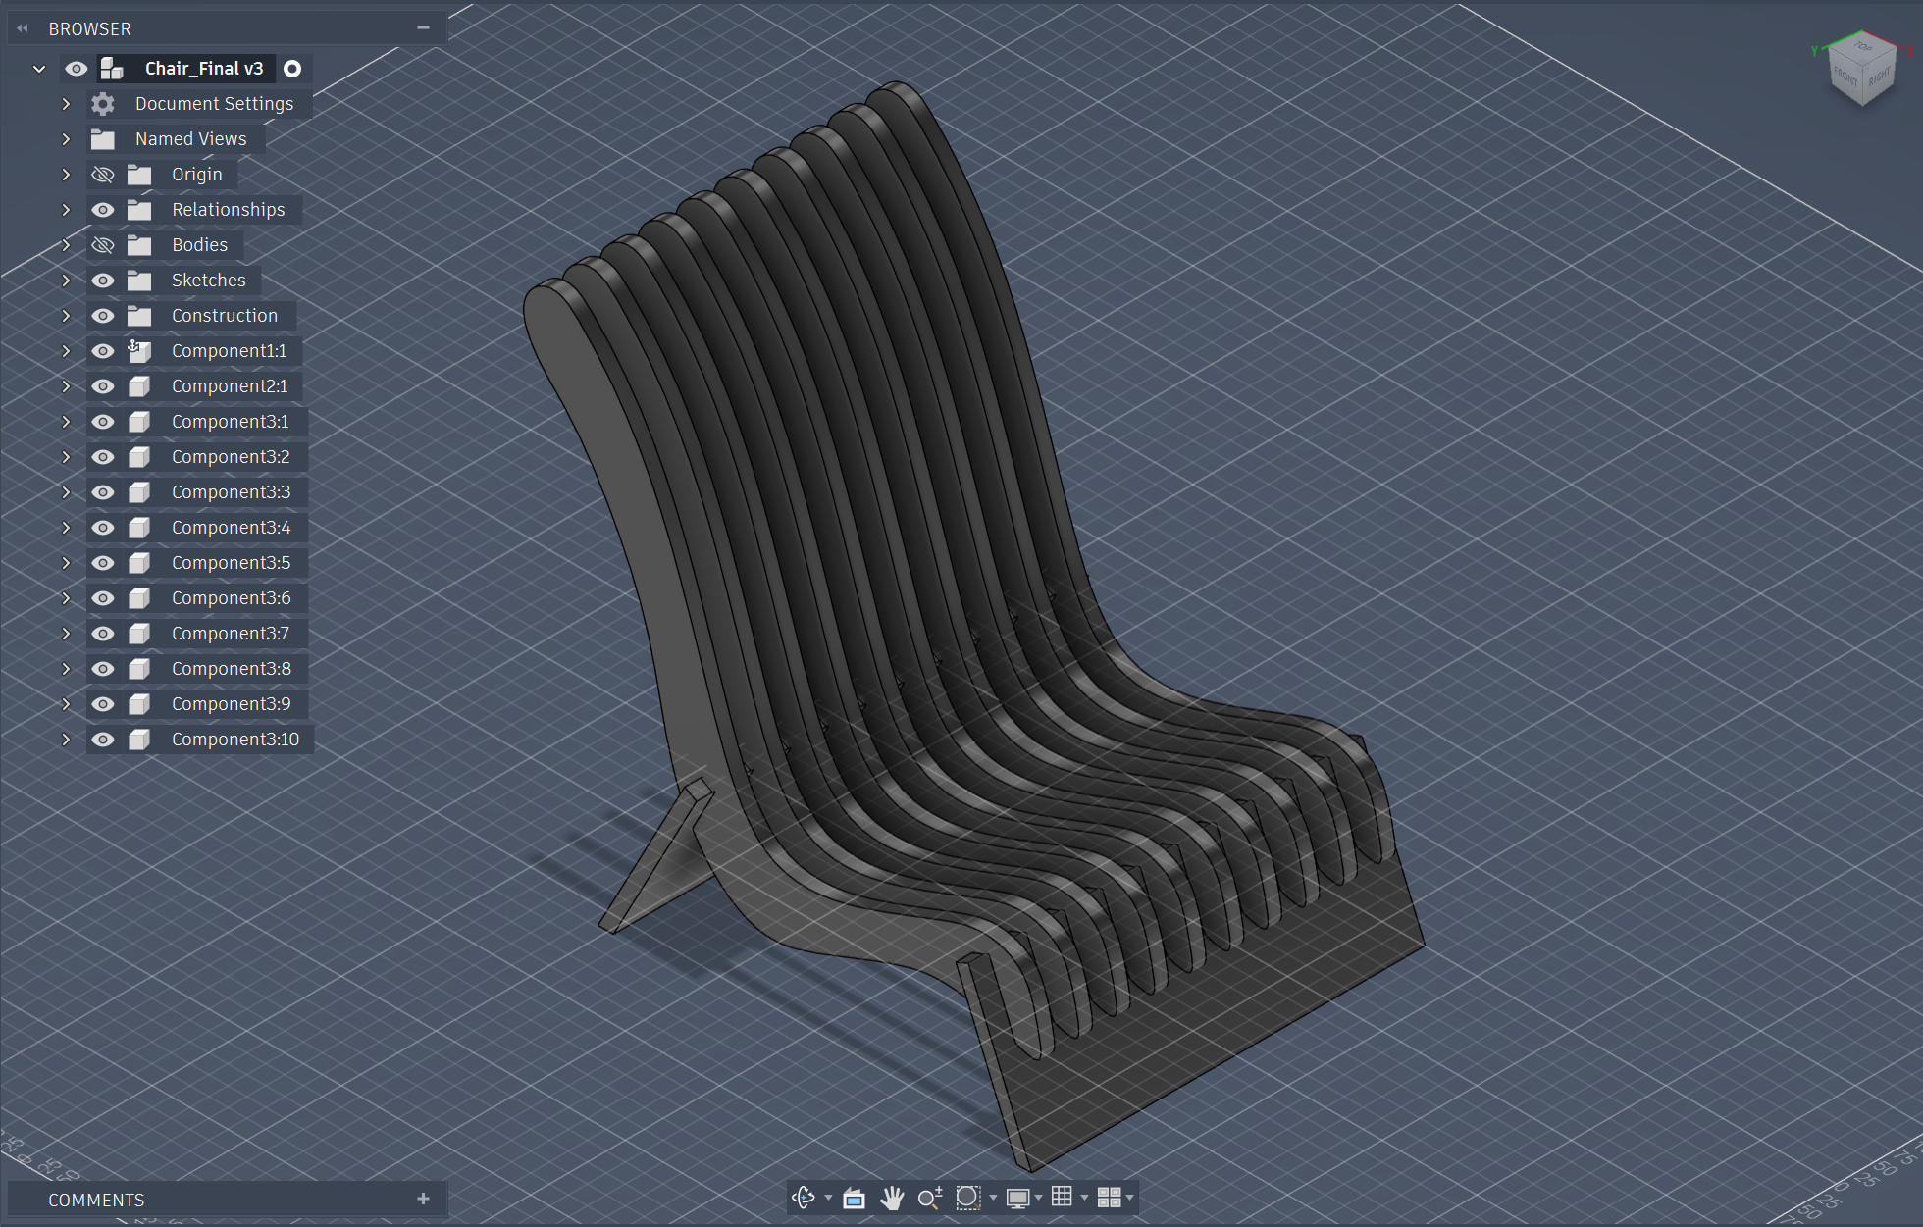The height and width of the screenshot is (1227, 1923).
Task: Expand the Document Settings node
Action: 66,104
